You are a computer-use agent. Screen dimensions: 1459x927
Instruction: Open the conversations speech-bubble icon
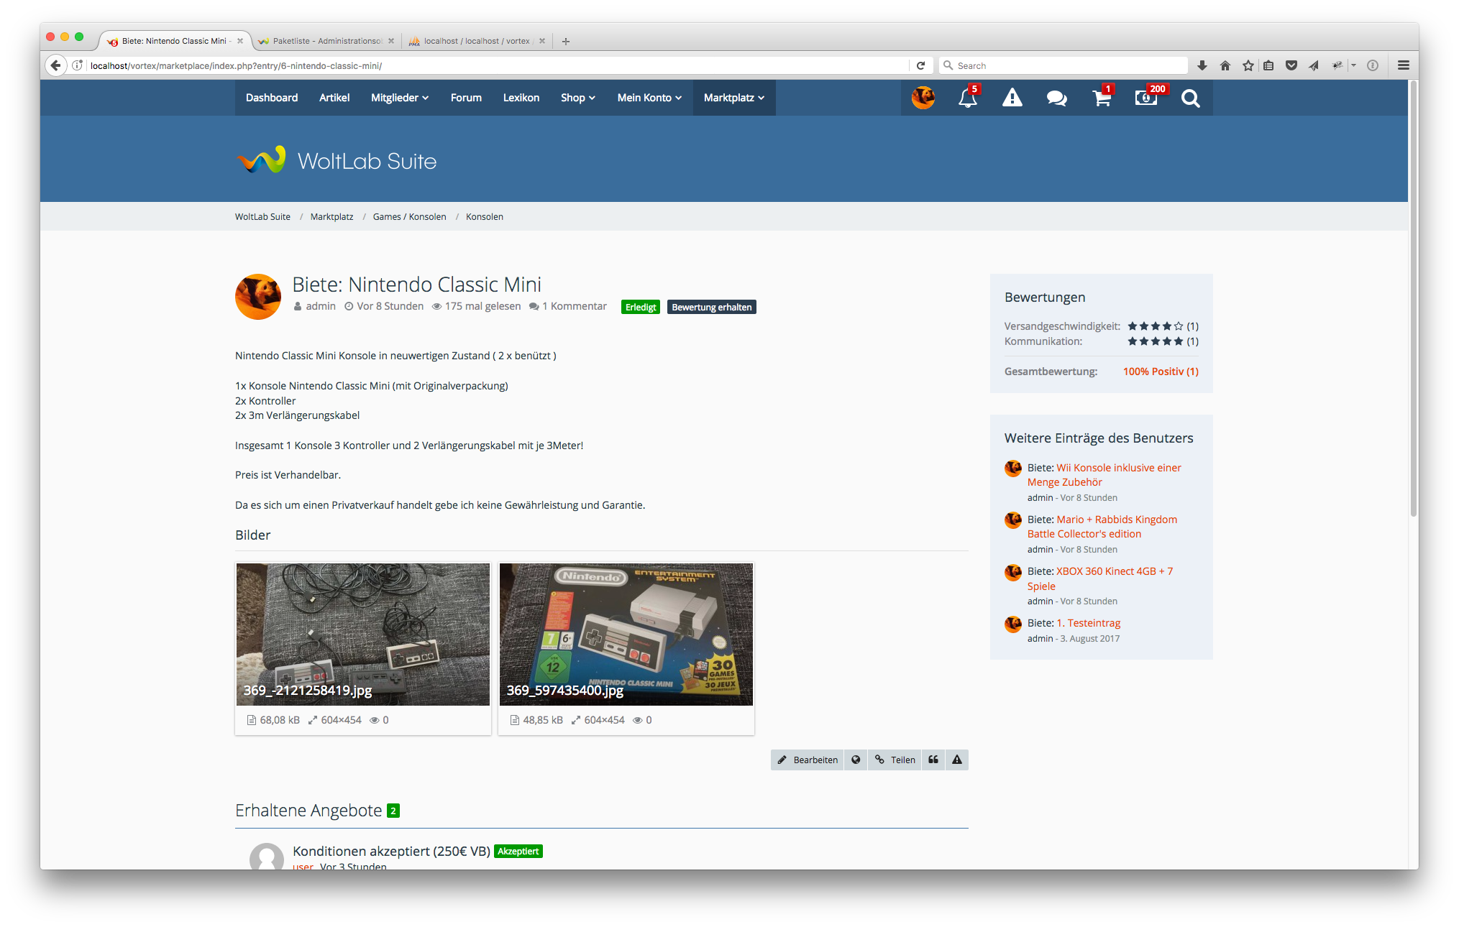(1056, 98)
